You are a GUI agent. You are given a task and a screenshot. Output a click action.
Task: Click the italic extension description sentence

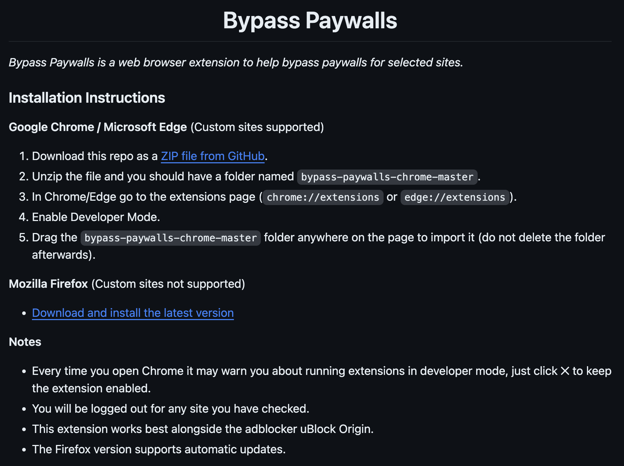pos(236,62)
